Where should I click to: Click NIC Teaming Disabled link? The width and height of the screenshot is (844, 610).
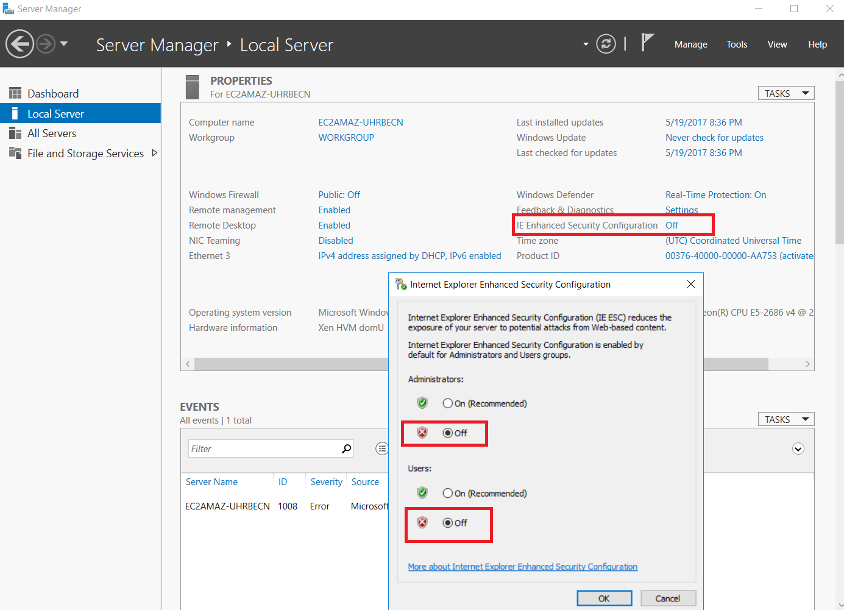tap(336, 241)
